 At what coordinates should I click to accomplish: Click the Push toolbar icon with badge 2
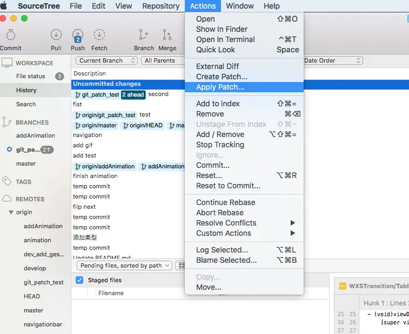point(78,36)
